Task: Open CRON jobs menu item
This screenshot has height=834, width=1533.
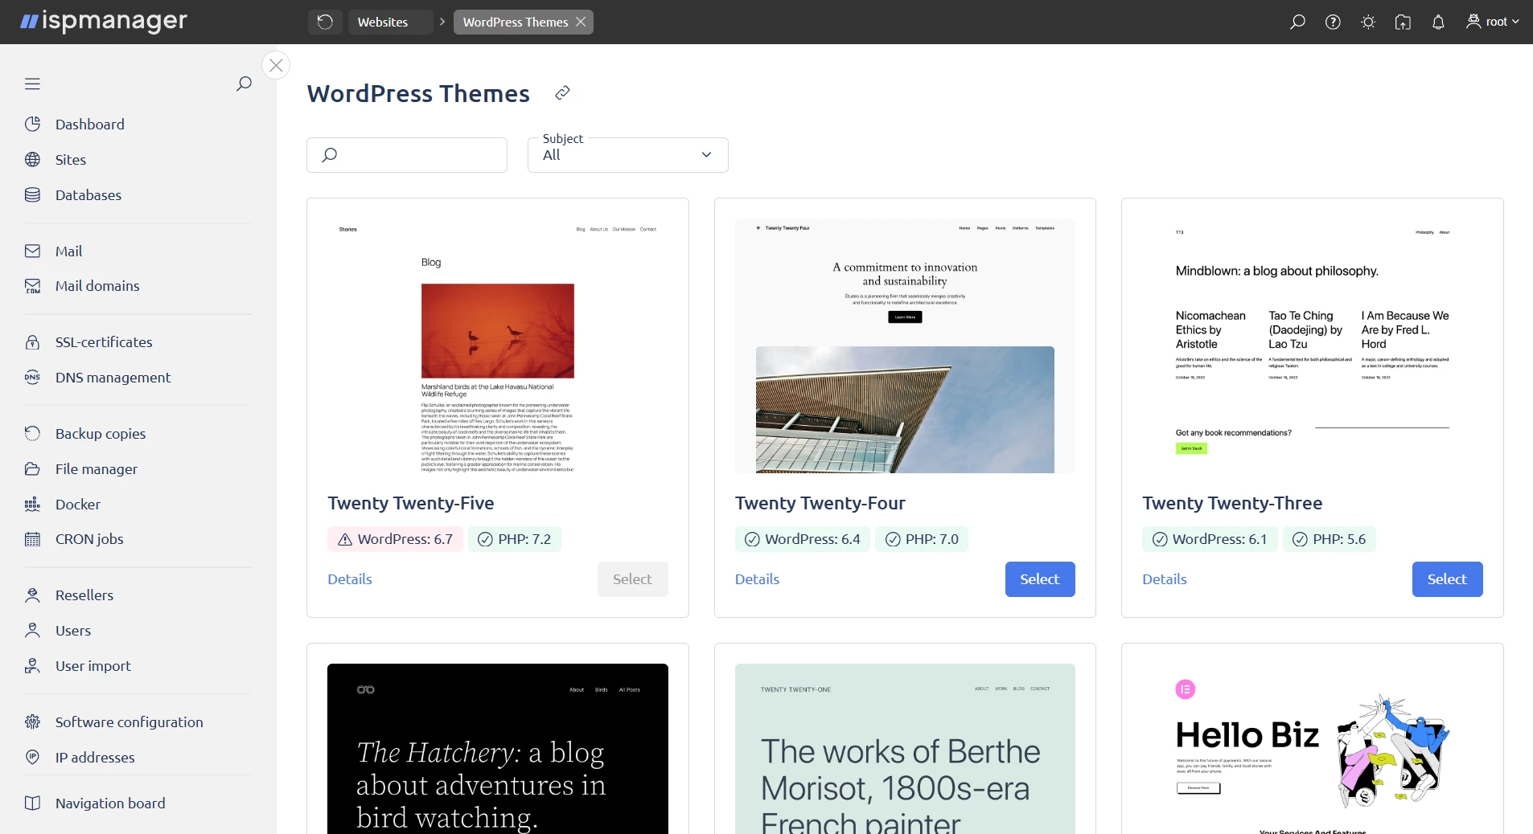Action: click(x=89, y=539)
